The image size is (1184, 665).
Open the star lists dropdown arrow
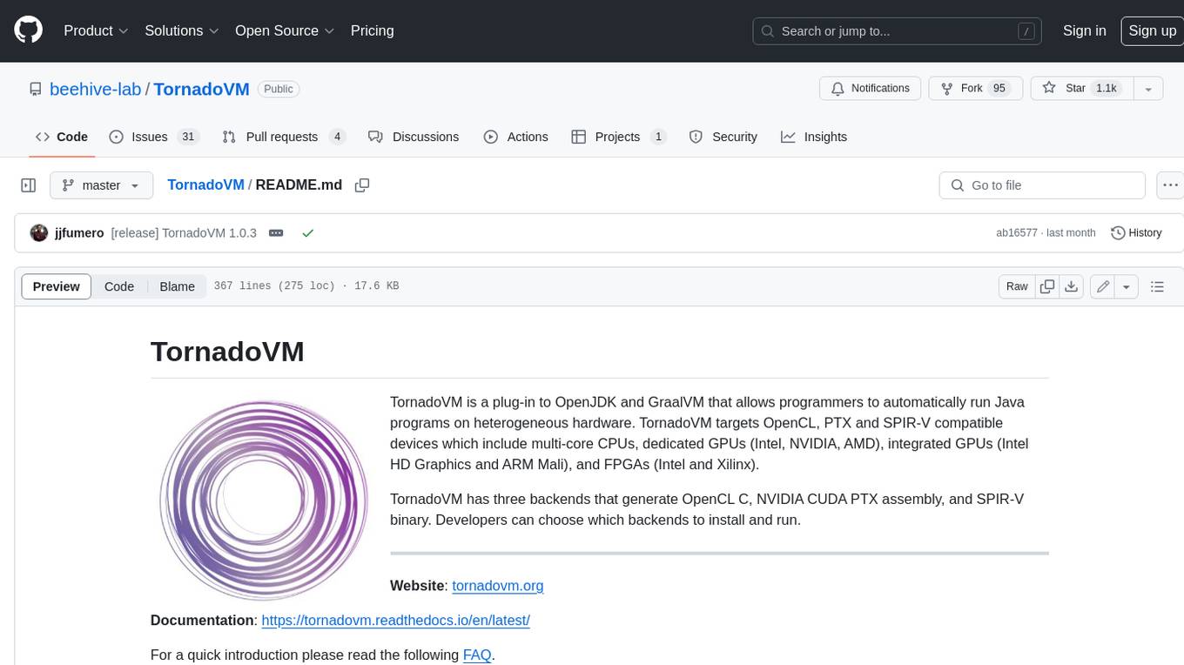[1148, 89]
